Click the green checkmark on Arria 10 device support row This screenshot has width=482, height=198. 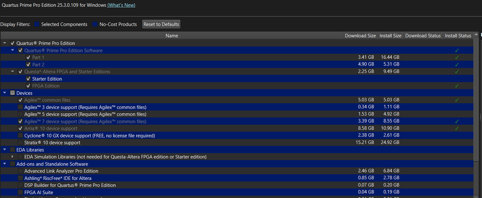(x=457, y=128)
